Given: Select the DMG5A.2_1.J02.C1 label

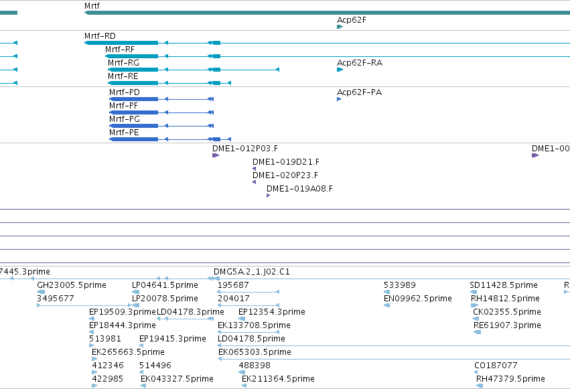Looking at the screenshot, I should coord(252,272).
